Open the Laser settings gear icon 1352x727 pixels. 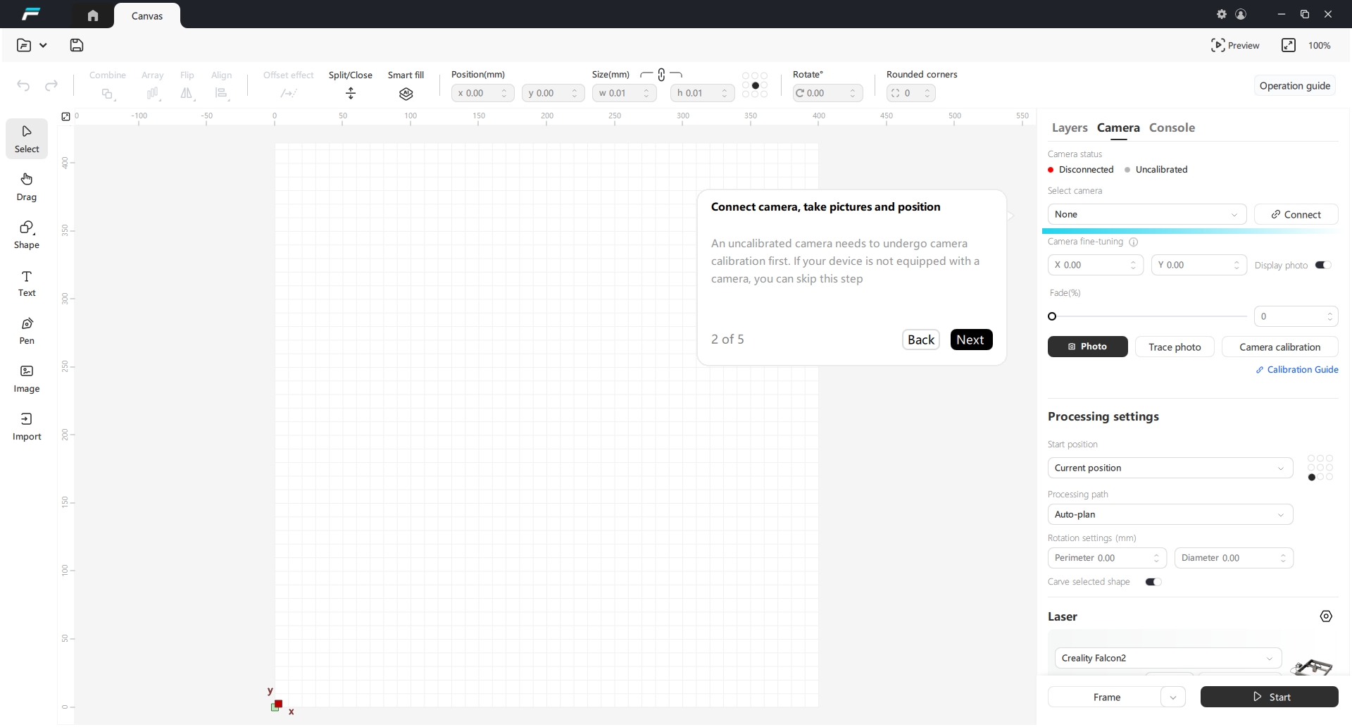pos(1327,616)
